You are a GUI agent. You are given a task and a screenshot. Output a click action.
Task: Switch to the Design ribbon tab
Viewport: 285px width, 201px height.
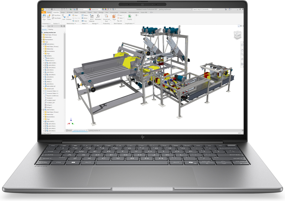(x=63, y=12)
